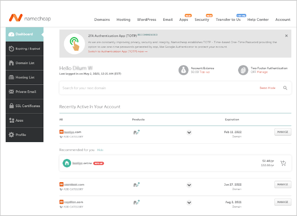Click Namecheap favicon of Aug 2, 2021 domain

(61, 202)
